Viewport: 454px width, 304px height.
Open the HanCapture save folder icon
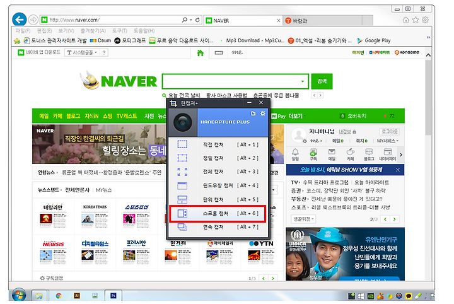coord(253,114)
